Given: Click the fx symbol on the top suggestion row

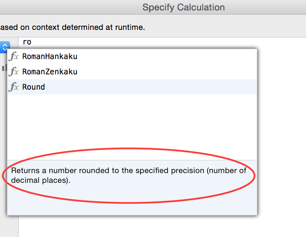Looking at the screenshot, I should point(13,56).
